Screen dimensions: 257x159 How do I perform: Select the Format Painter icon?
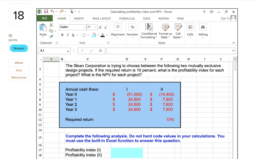51,36
